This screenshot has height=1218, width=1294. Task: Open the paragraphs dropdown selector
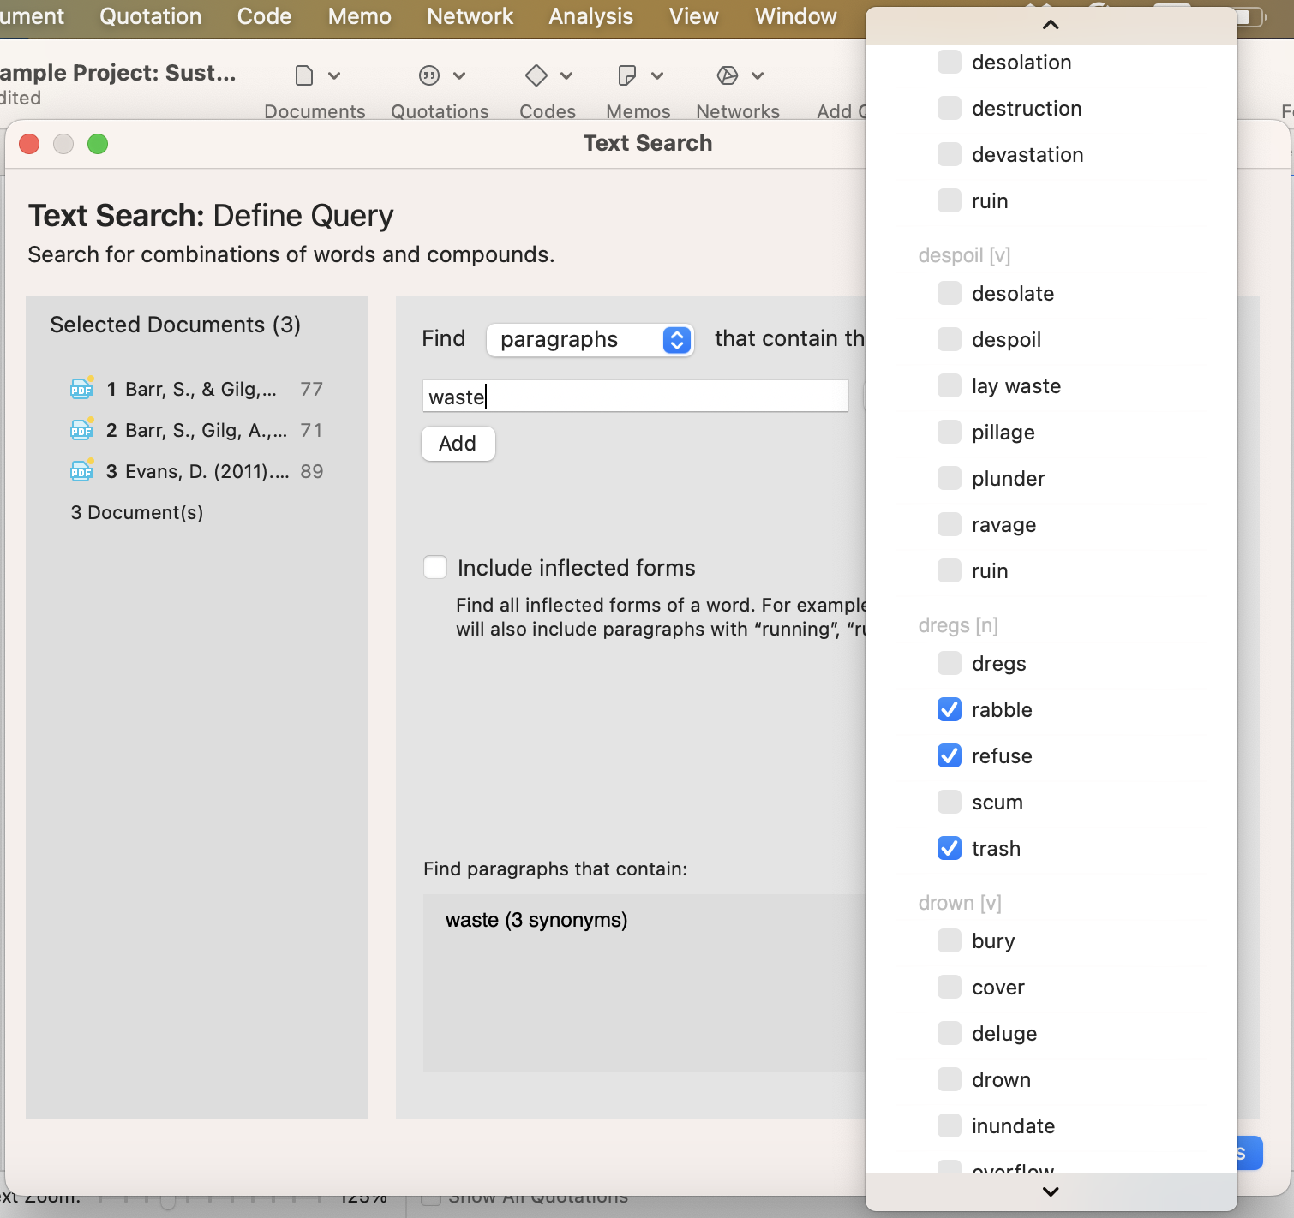pos(590,340)
